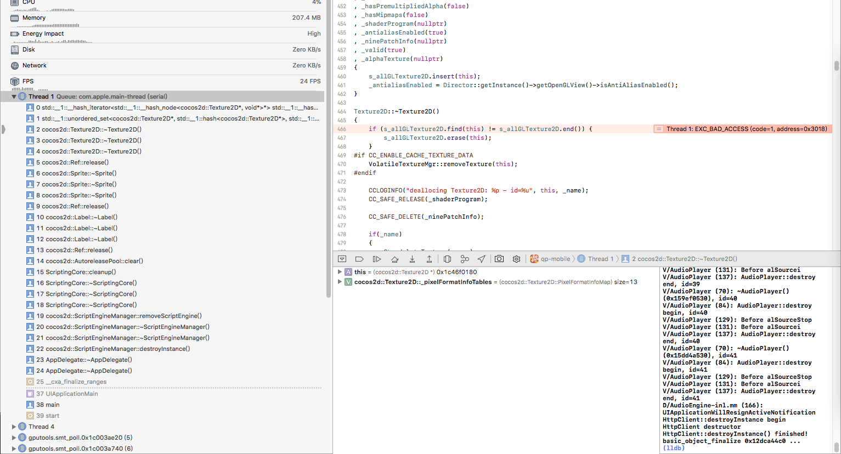The width and height of the screenshot is (841, 454).
Task: Select frame 23 AppDelegate destructor
Action: tap(79, 360)
